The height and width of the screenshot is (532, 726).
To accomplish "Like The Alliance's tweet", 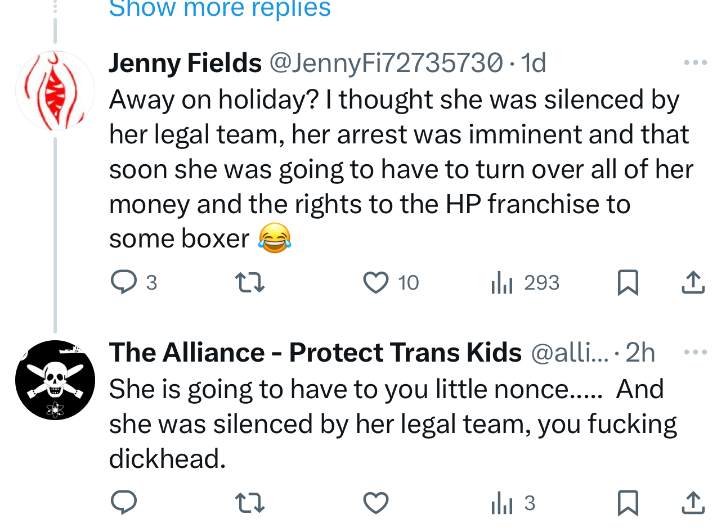I will 375,503.
